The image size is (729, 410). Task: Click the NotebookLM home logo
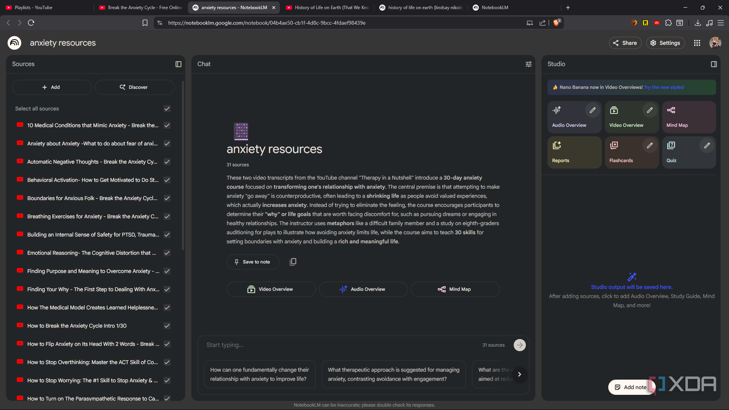(x=14, y=43)
